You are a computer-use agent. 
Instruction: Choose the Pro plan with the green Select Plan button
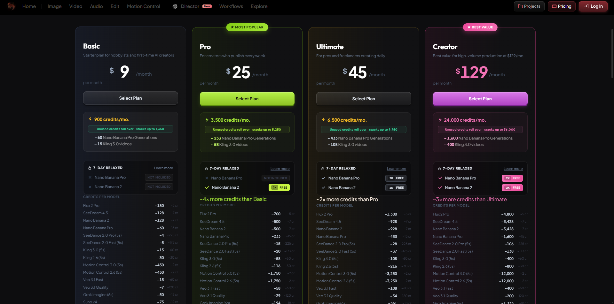[247, 99]
